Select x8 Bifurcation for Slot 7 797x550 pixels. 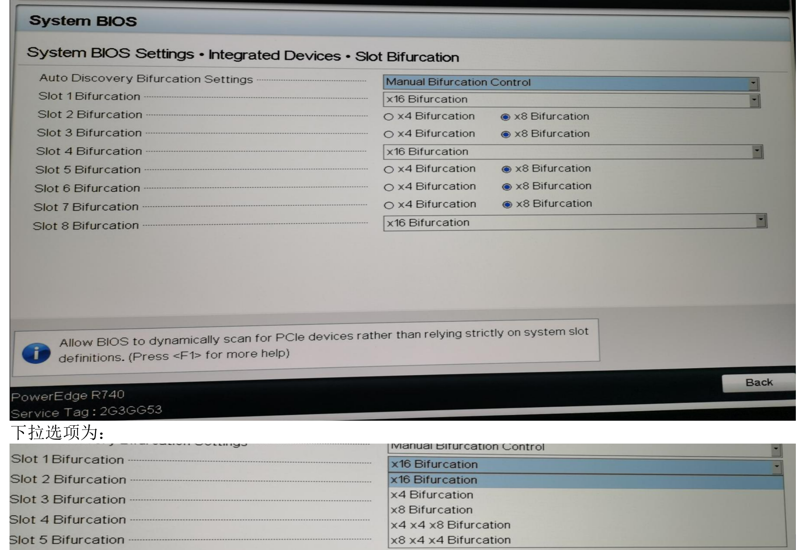click(x=507, y=205)
